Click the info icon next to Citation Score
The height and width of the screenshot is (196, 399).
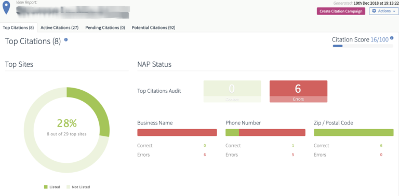click(392, 38)
